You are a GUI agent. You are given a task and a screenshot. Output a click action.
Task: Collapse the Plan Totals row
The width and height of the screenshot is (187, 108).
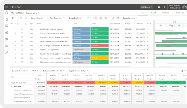tap(12, 86)
